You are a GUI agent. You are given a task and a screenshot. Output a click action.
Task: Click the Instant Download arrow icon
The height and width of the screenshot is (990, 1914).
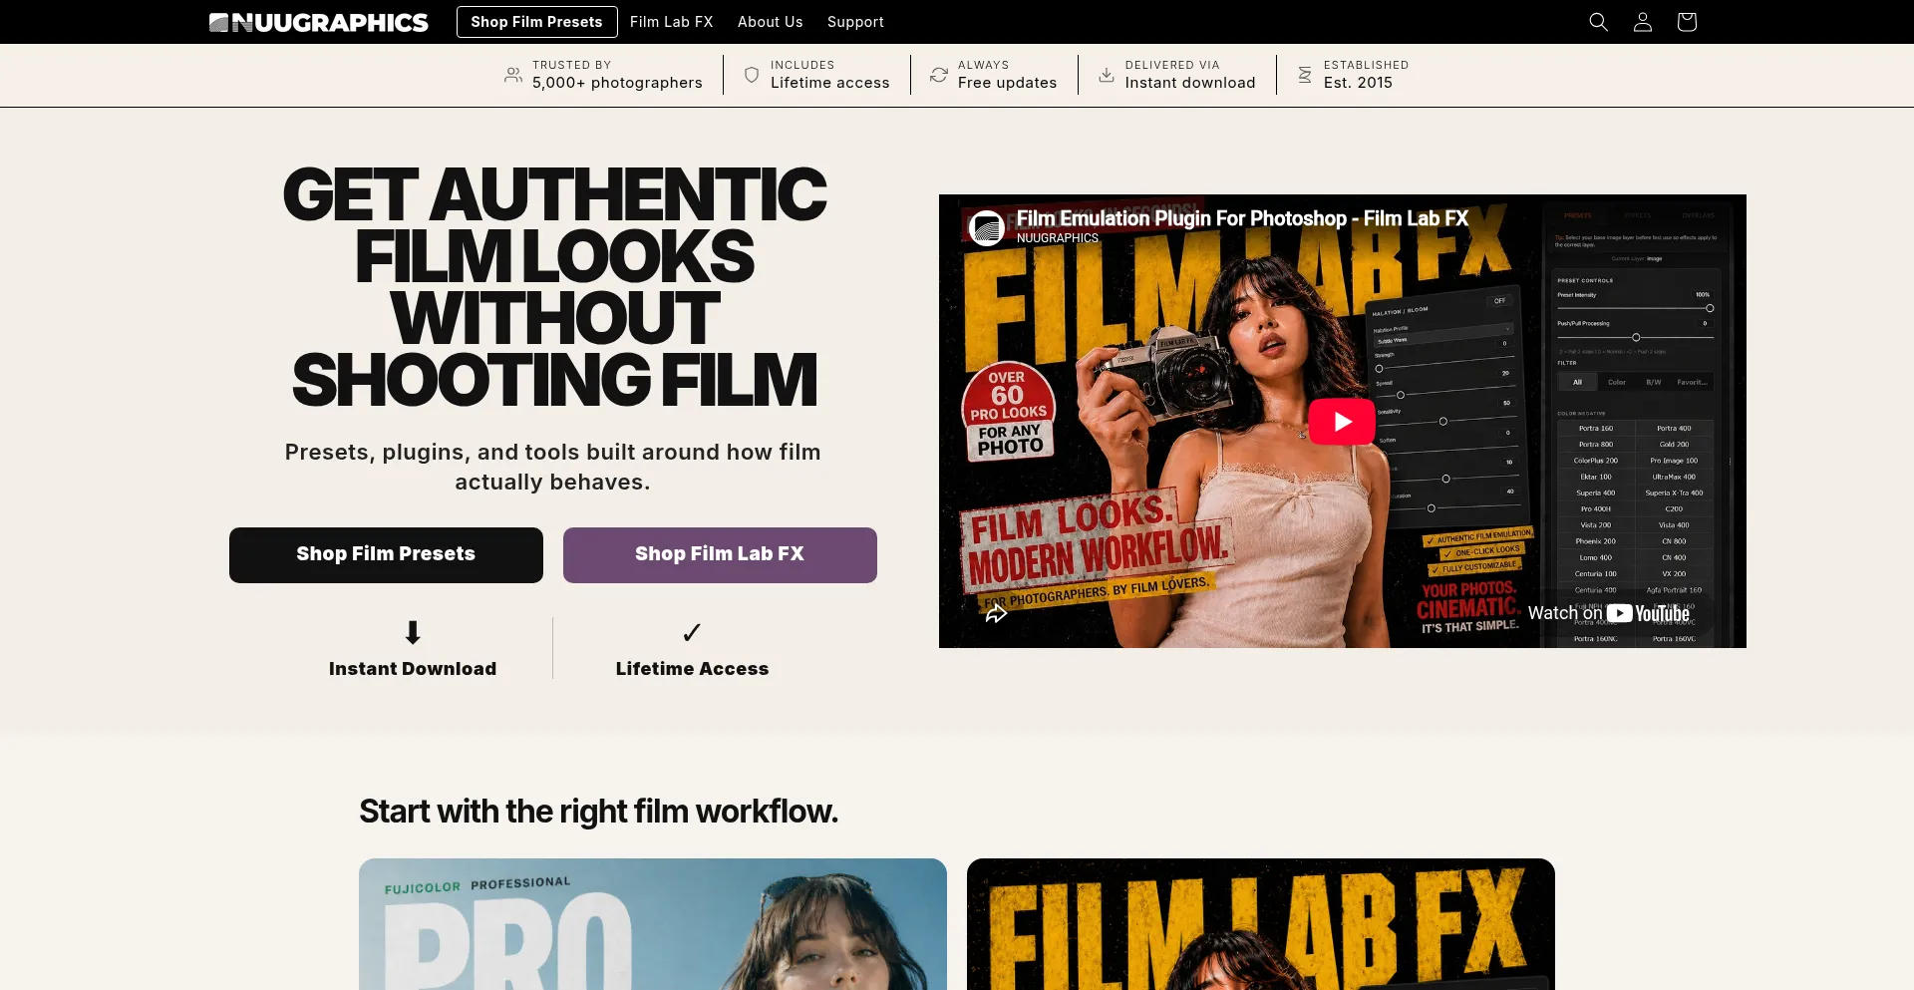[413, 632]
